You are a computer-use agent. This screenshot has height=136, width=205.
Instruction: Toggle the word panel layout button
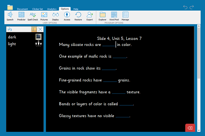tap(34, 29)
